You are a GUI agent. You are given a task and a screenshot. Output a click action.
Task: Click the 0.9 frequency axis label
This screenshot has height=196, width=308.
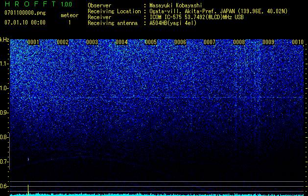4,113
